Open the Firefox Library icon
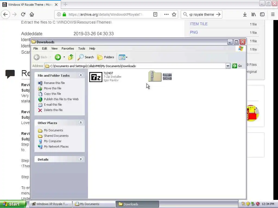 pyautogui.click(x=254, y=15)
